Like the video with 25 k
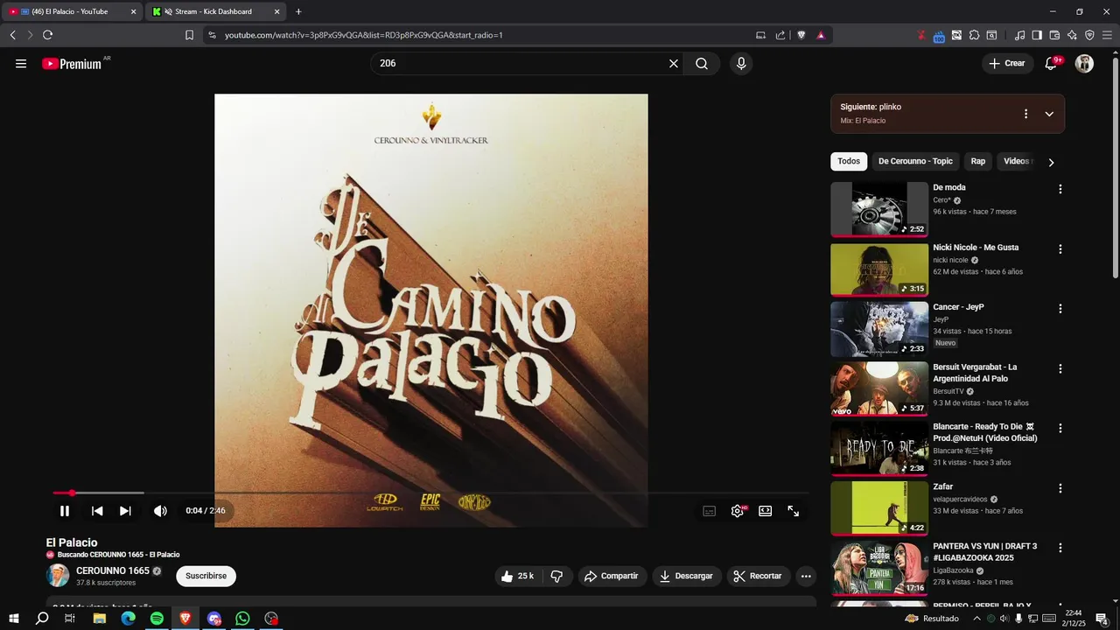This screenshot has height=630, width=1120. click(x=517, y=576)
